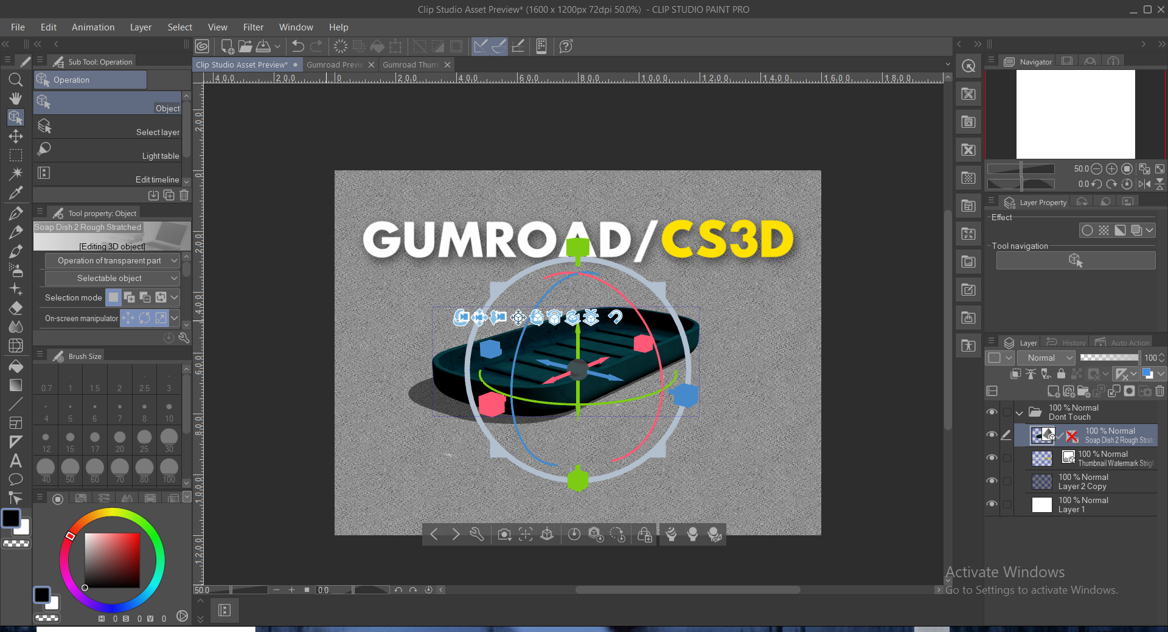
Task: Expand On-screen manipulator options arrow
Action: [x=175, y=318]
